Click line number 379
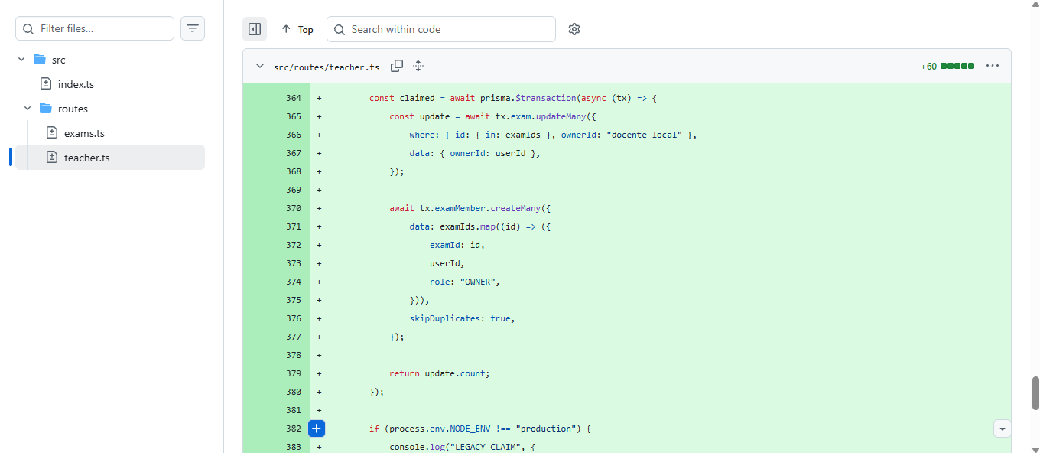Image resolution: width=1040 pixels, height=453 pixels. (293, 373)
